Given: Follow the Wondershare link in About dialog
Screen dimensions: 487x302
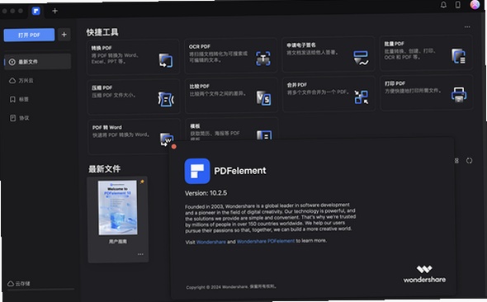Looking at the screenshot, I should point(211,242).
